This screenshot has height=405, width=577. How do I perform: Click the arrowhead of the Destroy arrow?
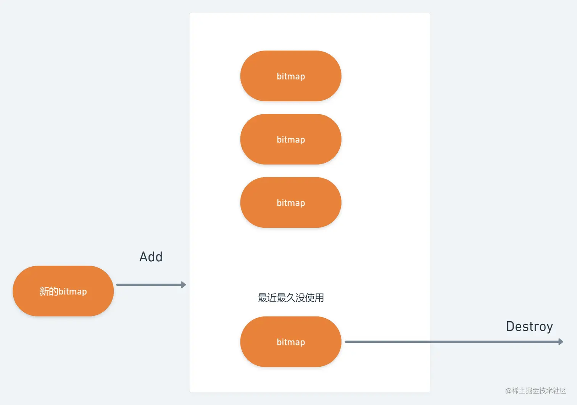(x=561, y=342)
